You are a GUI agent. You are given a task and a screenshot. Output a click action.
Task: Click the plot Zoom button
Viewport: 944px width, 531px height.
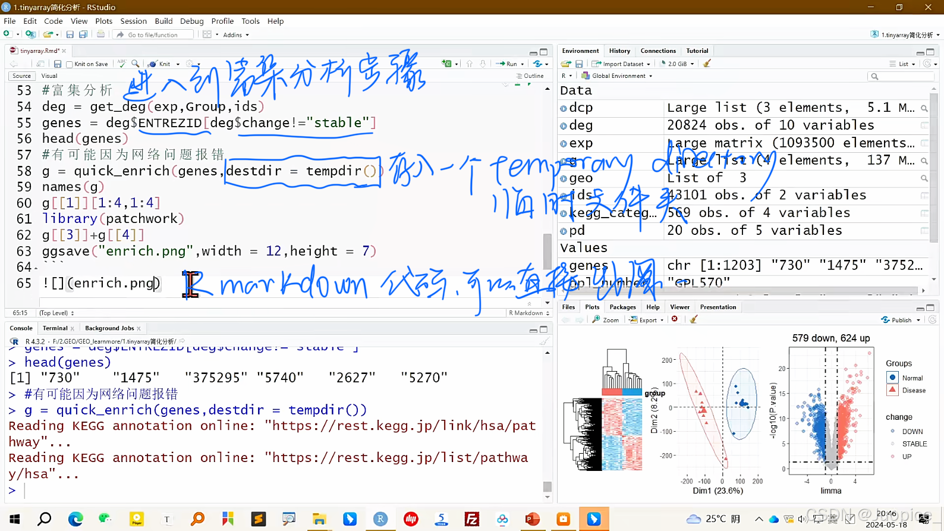(606, 320)
